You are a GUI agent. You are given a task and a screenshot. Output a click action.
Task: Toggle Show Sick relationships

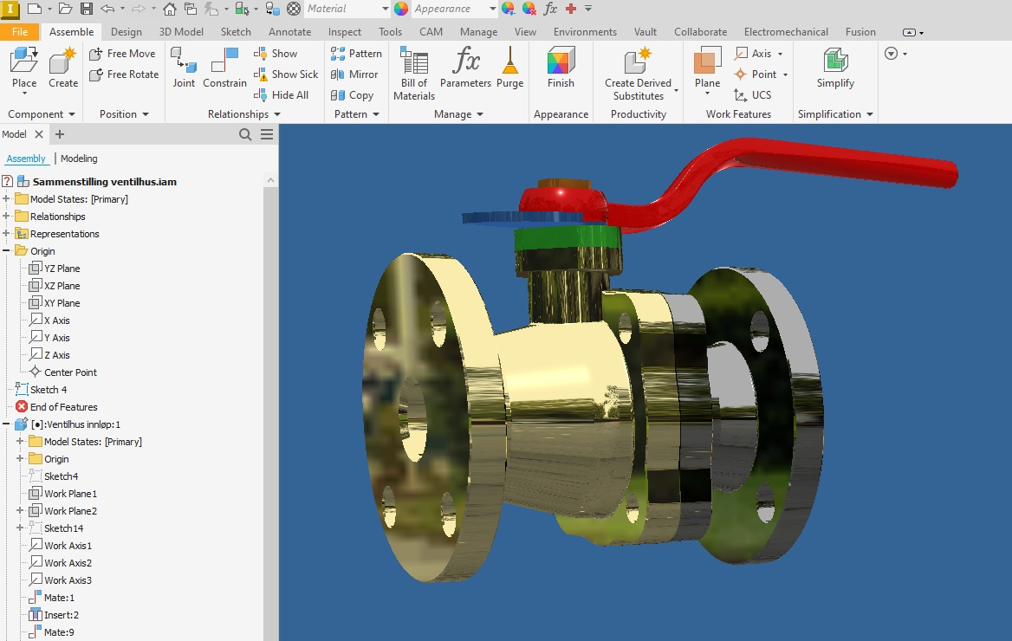[x=286, y=74]
